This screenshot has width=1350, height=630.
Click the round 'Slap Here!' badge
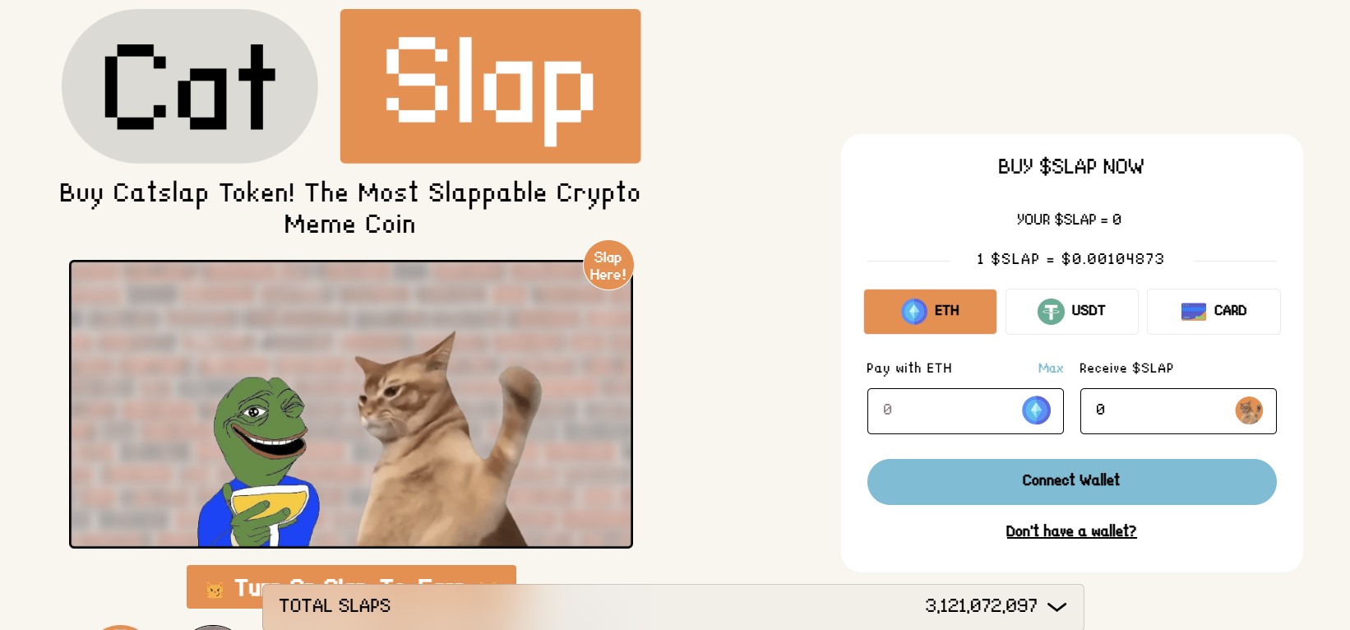click(608, 265)
